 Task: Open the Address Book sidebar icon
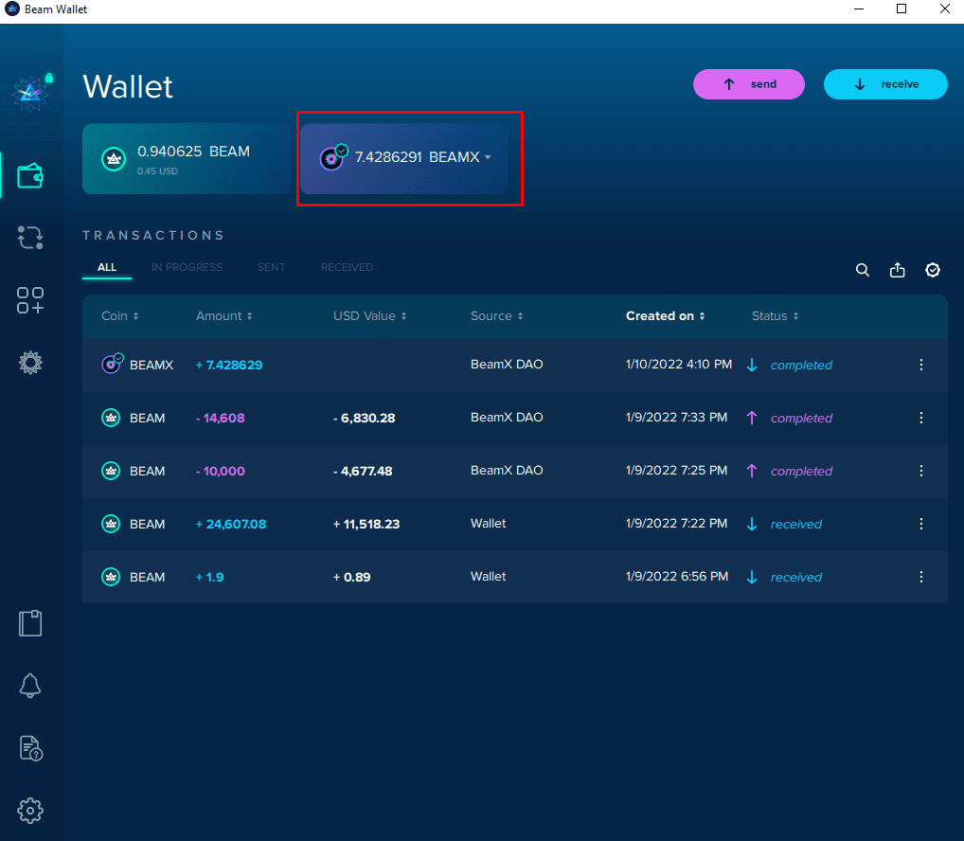tap(30, 623)
